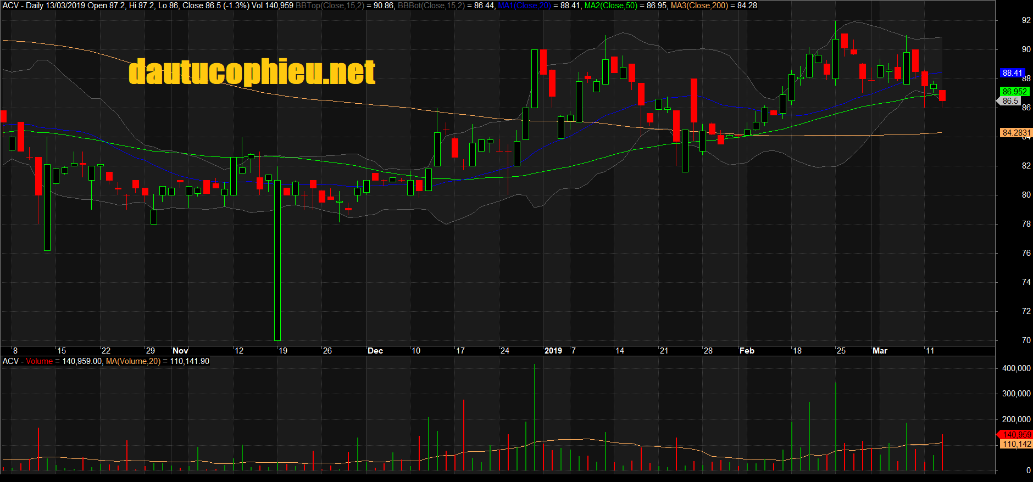Click the orange 110,142 volume average tag
The image size is (1033, 482).
pos(1017,444)
